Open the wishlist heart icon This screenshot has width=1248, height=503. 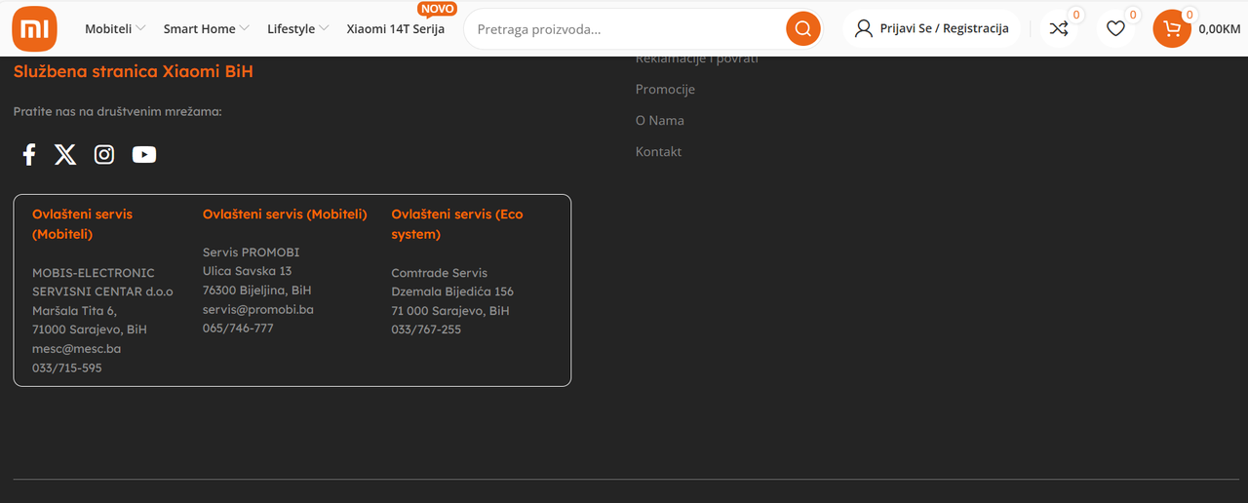click(x=1115, y=28)
